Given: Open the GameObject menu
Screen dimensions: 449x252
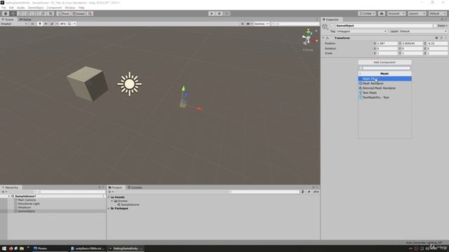Looking at the screenshot, I should [x=36, y=8].
